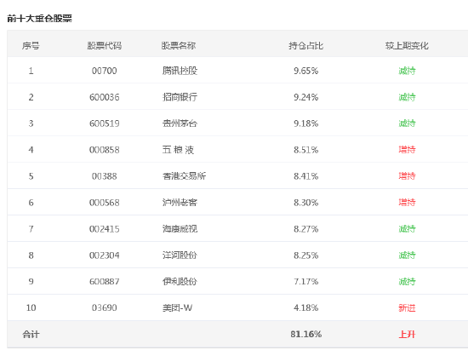Click stock name 香港交易所
Screen dimensions: 468x350
click(x=184, y=176)
